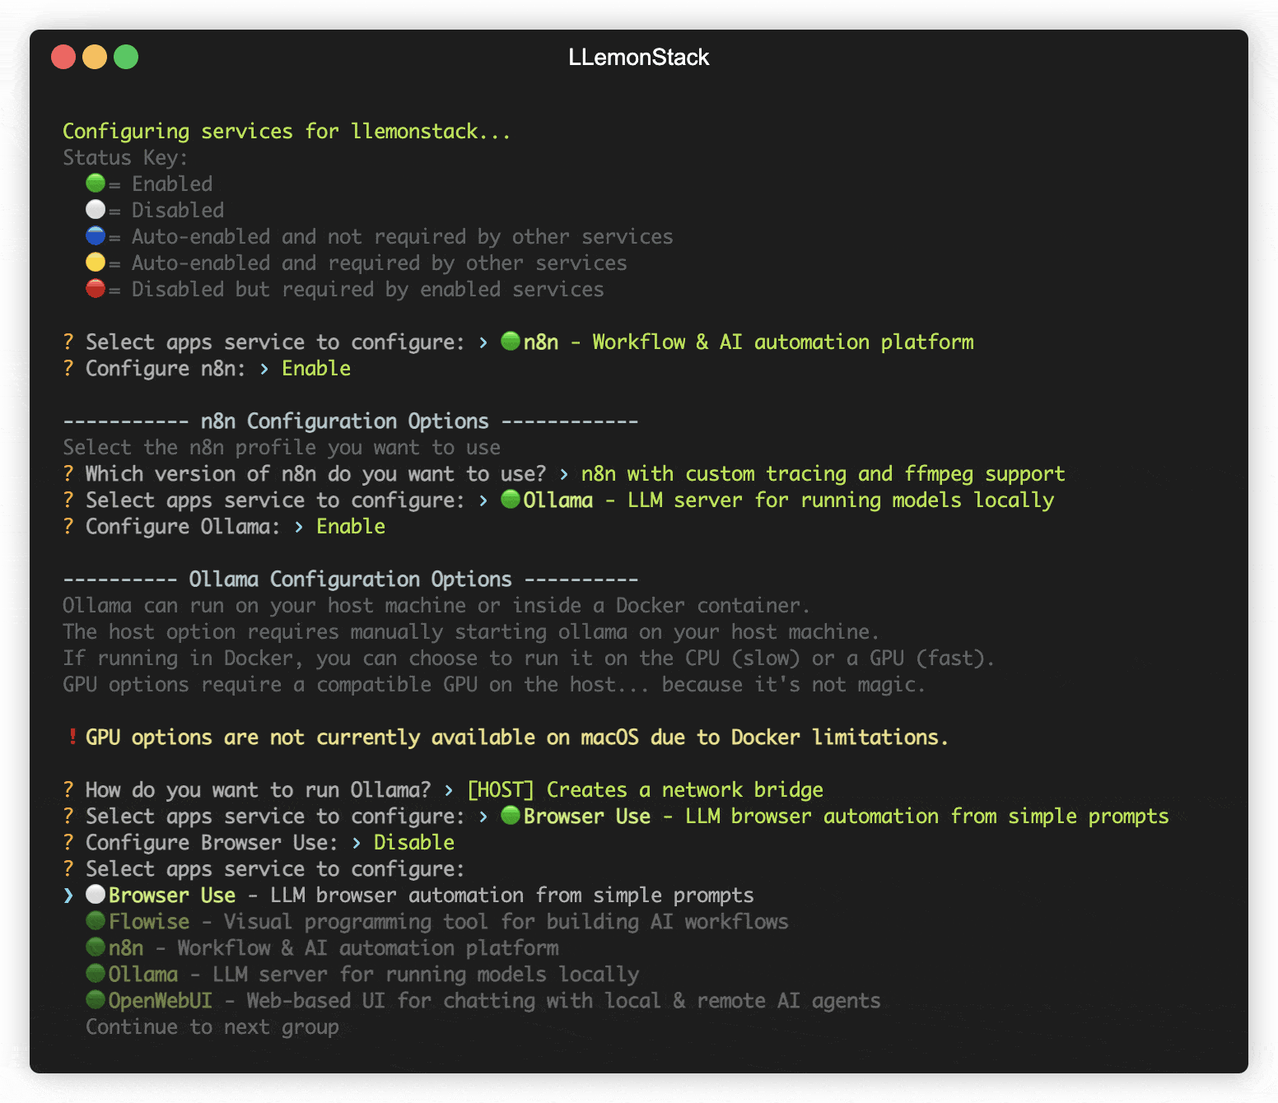Viewport: 1278px width, 1103px height.
Task: Click 'The host option requires manually starting ollama' line
Action: tap(471, 631)
